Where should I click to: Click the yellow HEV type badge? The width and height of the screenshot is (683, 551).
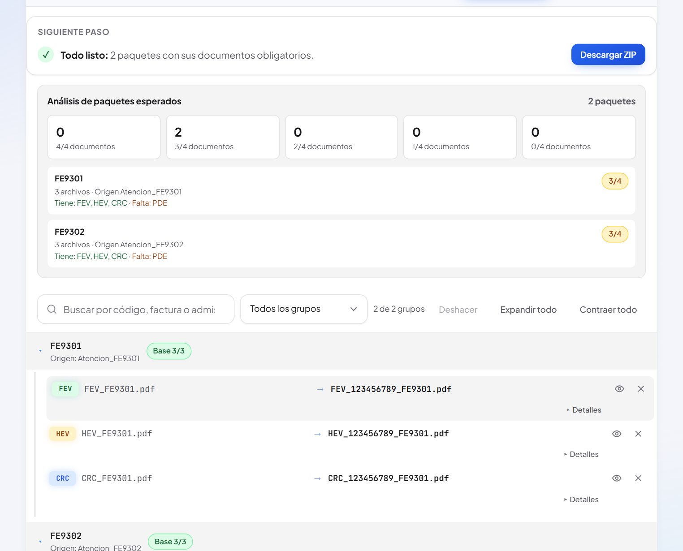pos(63,434)
